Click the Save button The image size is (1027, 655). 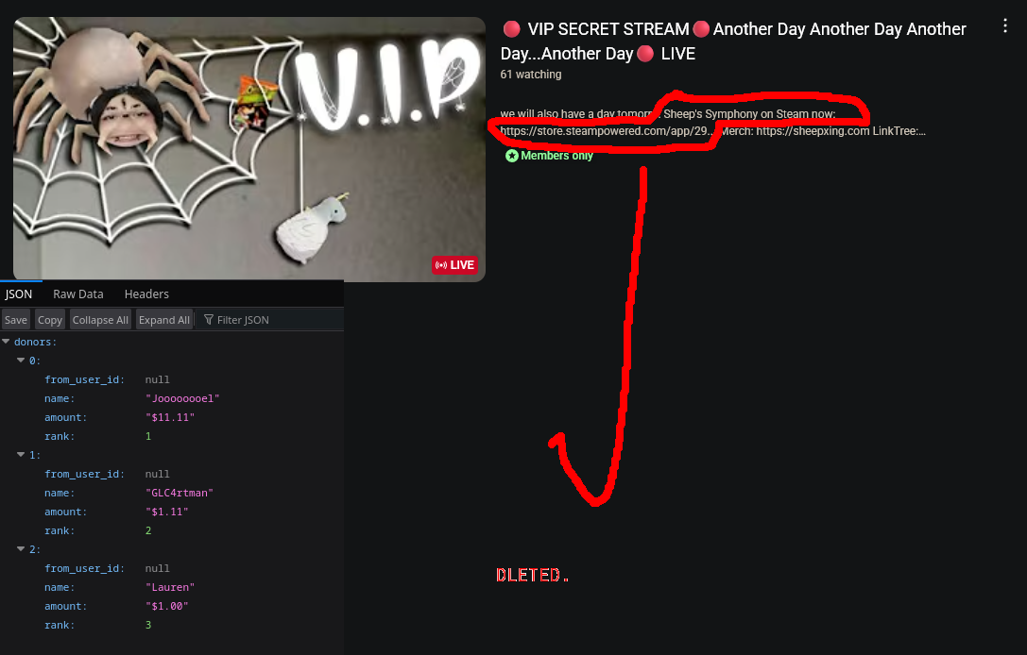click(16, 319)
